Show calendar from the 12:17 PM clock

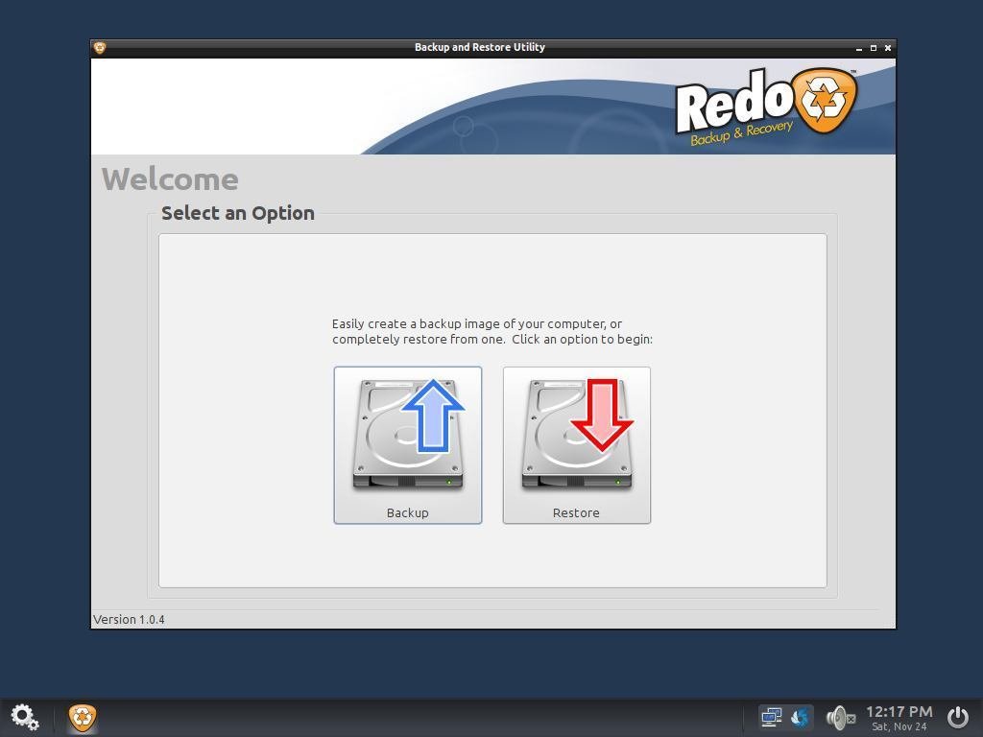point(899,712)
